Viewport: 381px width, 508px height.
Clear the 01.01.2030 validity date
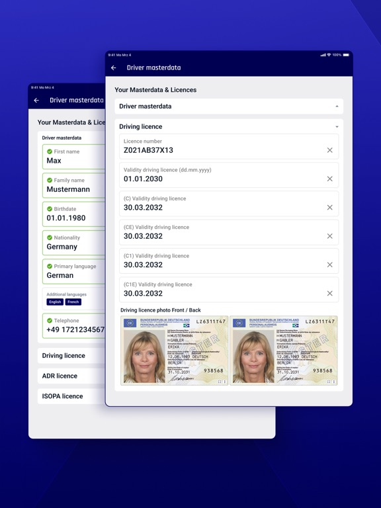click(329, 179)
